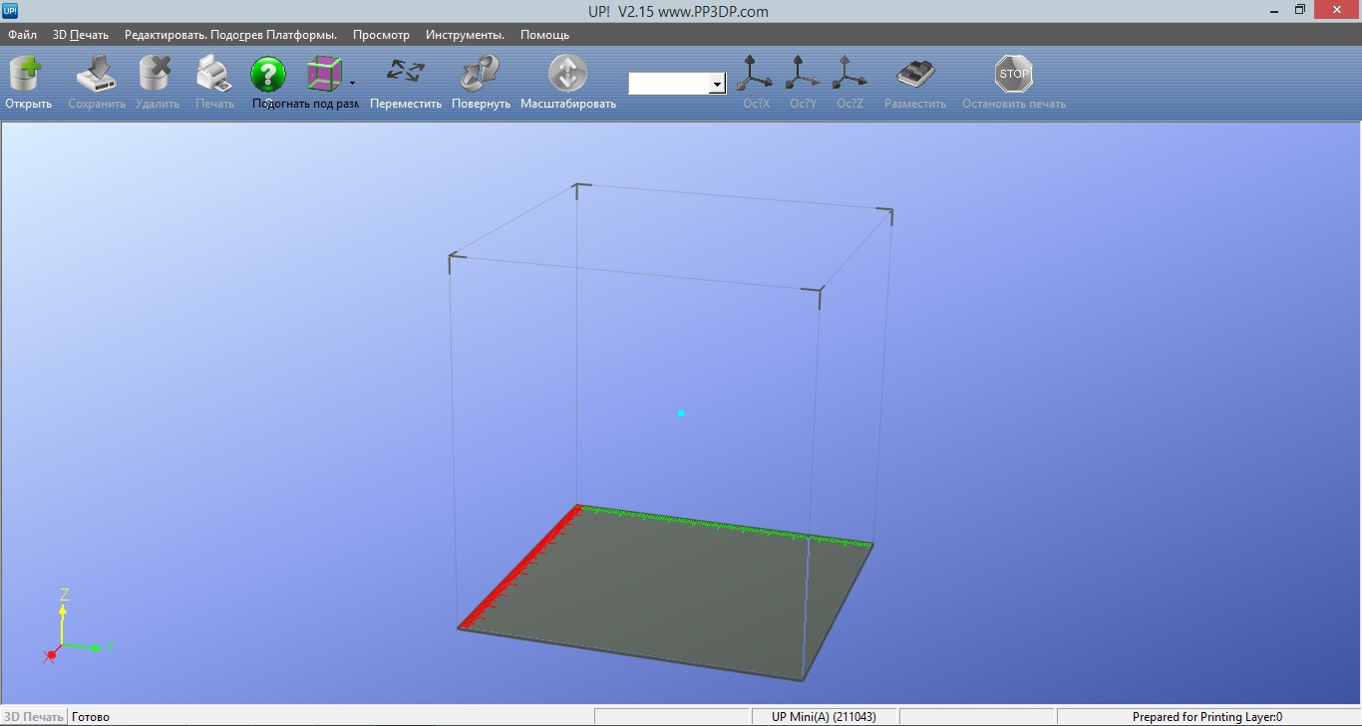Open the Файл menu
Image resolution: width=1362 pixels, height=726 pixels.
tap(22, 35)
